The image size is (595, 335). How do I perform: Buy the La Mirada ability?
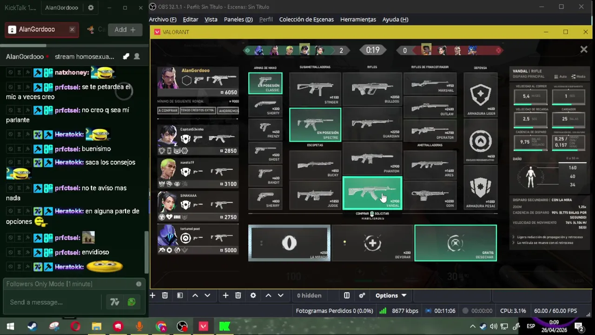pyautogui.click(x=289, y=243)
